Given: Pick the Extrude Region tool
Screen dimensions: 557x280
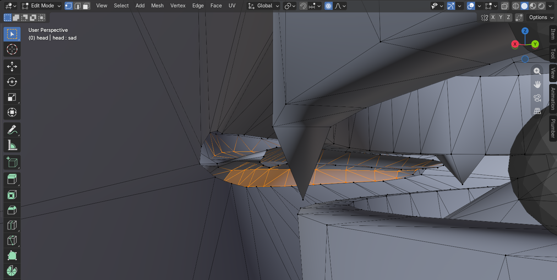Looking at the screenshot, I should coord(12,179).
